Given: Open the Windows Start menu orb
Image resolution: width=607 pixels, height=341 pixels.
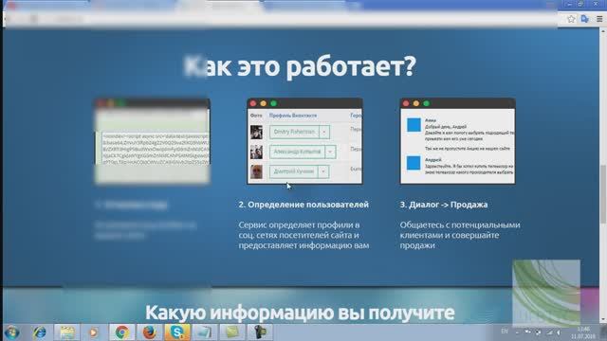Looking at the screenshot, I should point(12,332).
